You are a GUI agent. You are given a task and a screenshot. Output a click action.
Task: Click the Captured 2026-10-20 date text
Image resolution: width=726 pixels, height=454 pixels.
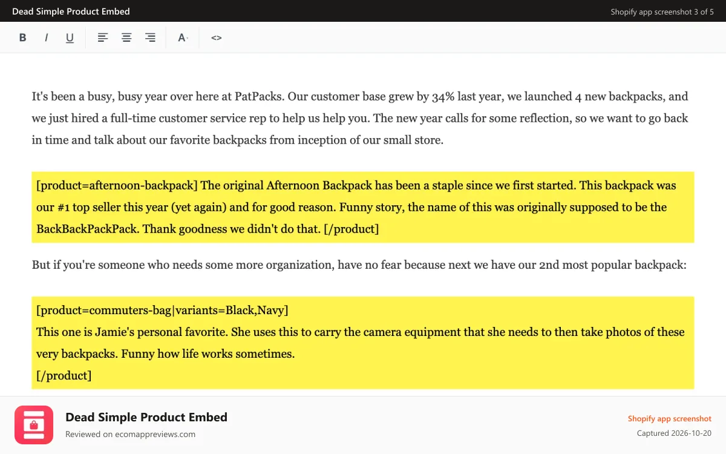(x=674, y=433)
